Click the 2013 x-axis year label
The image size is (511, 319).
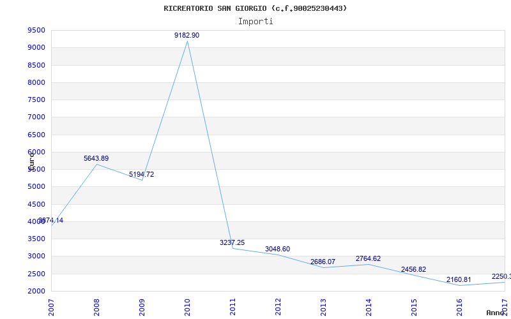(x=323, y=308)
